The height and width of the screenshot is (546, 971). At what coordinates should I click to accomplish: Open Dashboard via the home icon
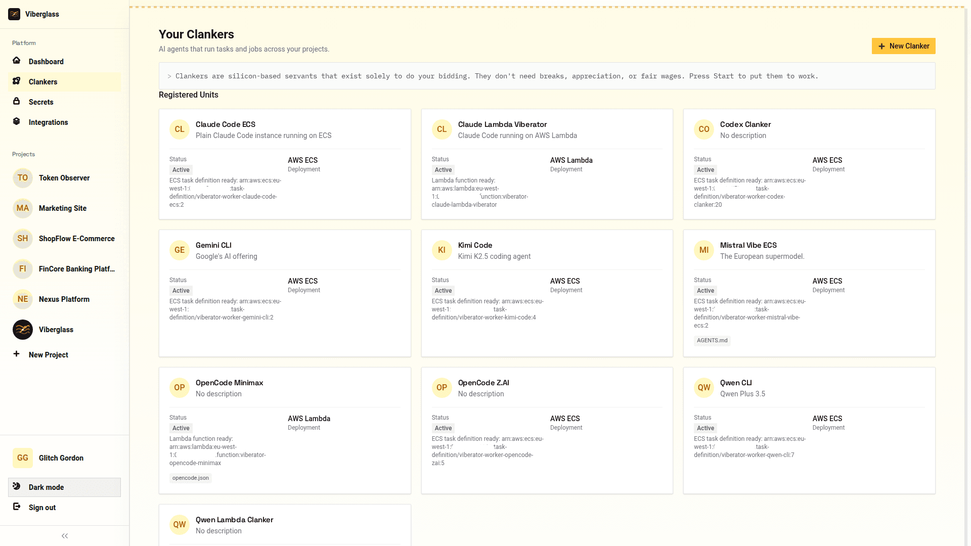tap(17, 61)
